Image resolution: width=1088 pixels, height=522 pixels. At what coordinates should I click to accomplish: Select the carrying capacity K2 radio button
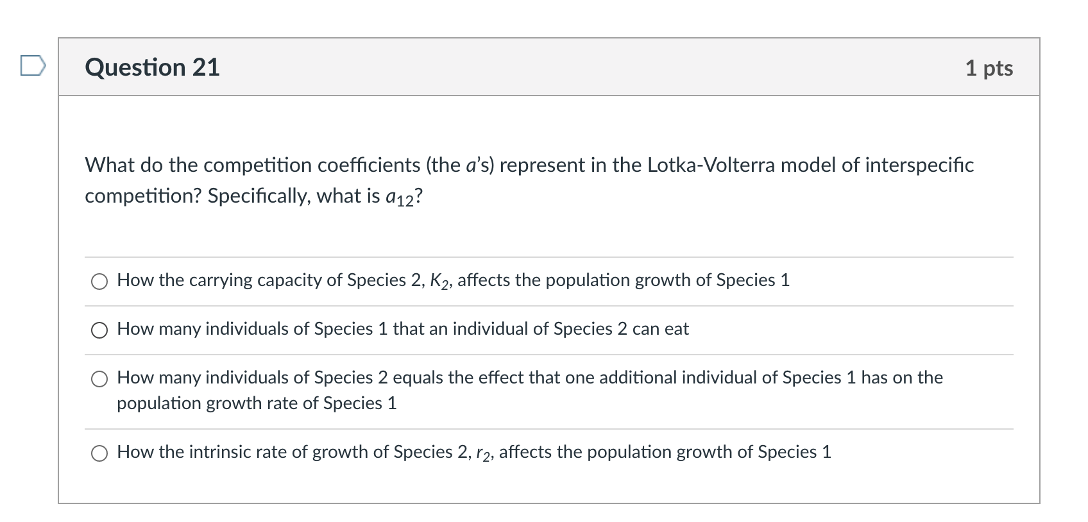point(99,282)
